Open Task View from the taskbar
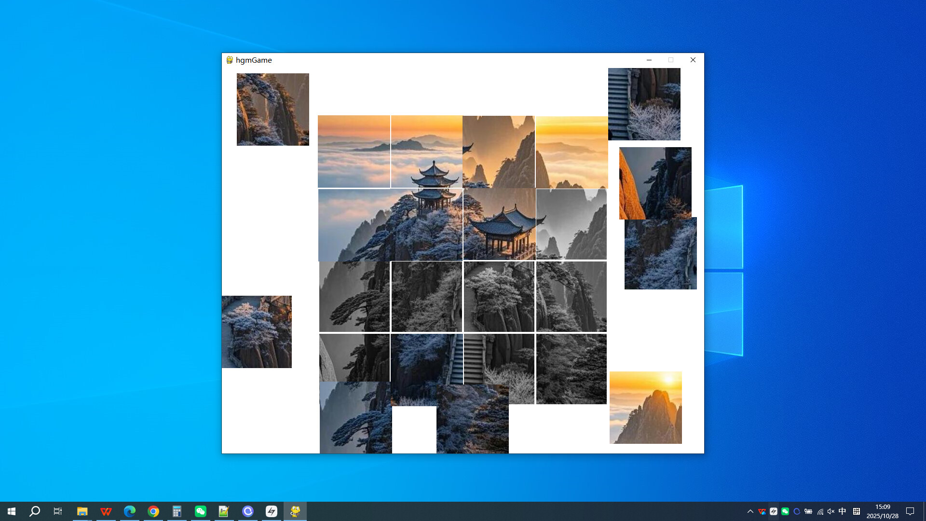 (57, 511)
